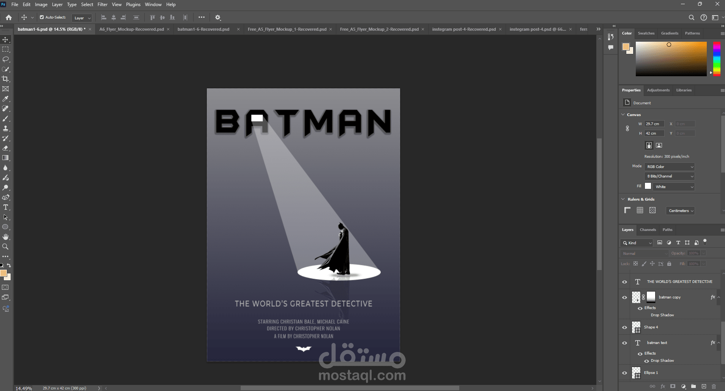Select the Lasso tool

coord(6,60)
